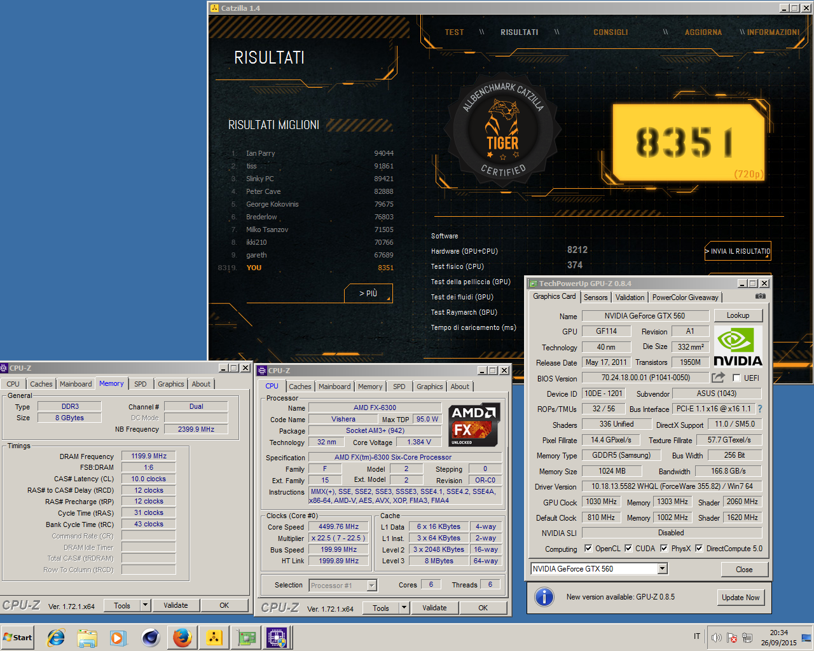Click the GPU-Z BIOS share/export icon
The image size is (814, 651).
719,378
